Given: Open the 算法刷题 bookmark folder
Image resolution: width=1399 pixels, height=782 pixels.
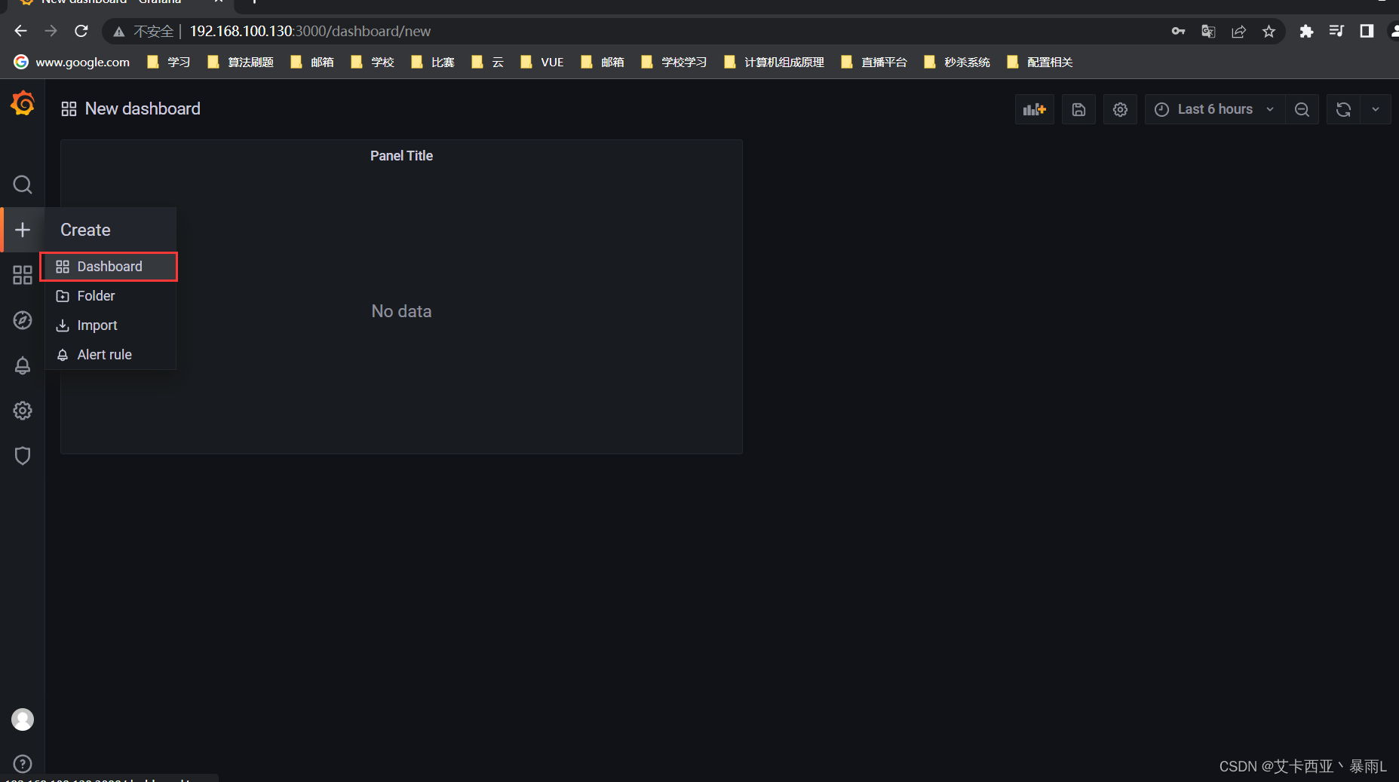Looking at the screenshot, I should 241,62.
